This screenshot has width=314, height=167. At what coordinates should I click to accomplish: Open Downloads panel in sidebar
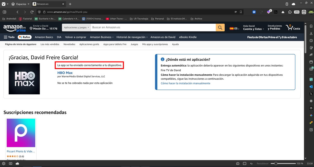tap(311, 33)
